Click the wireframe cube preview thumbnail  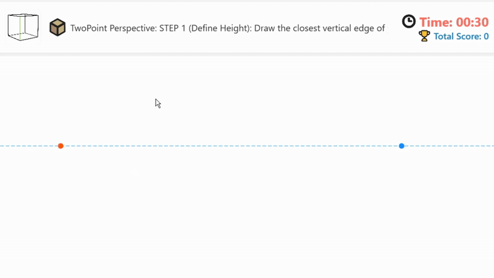click(x=23, y=27)
